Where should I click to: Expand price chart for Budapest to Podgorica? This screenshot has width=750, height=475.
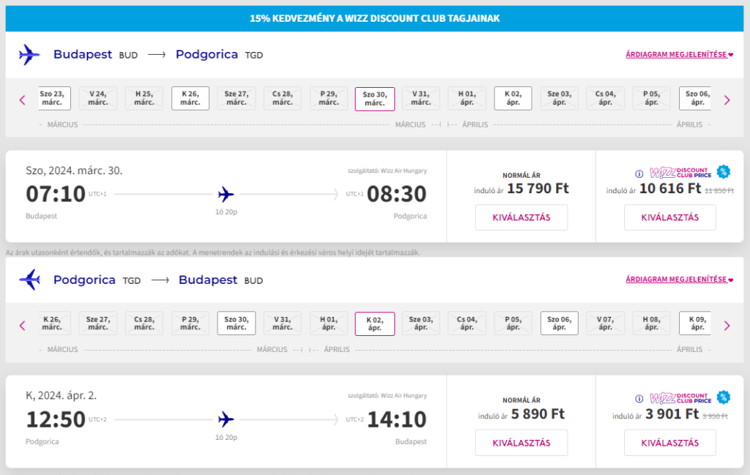tap(679, 54)
